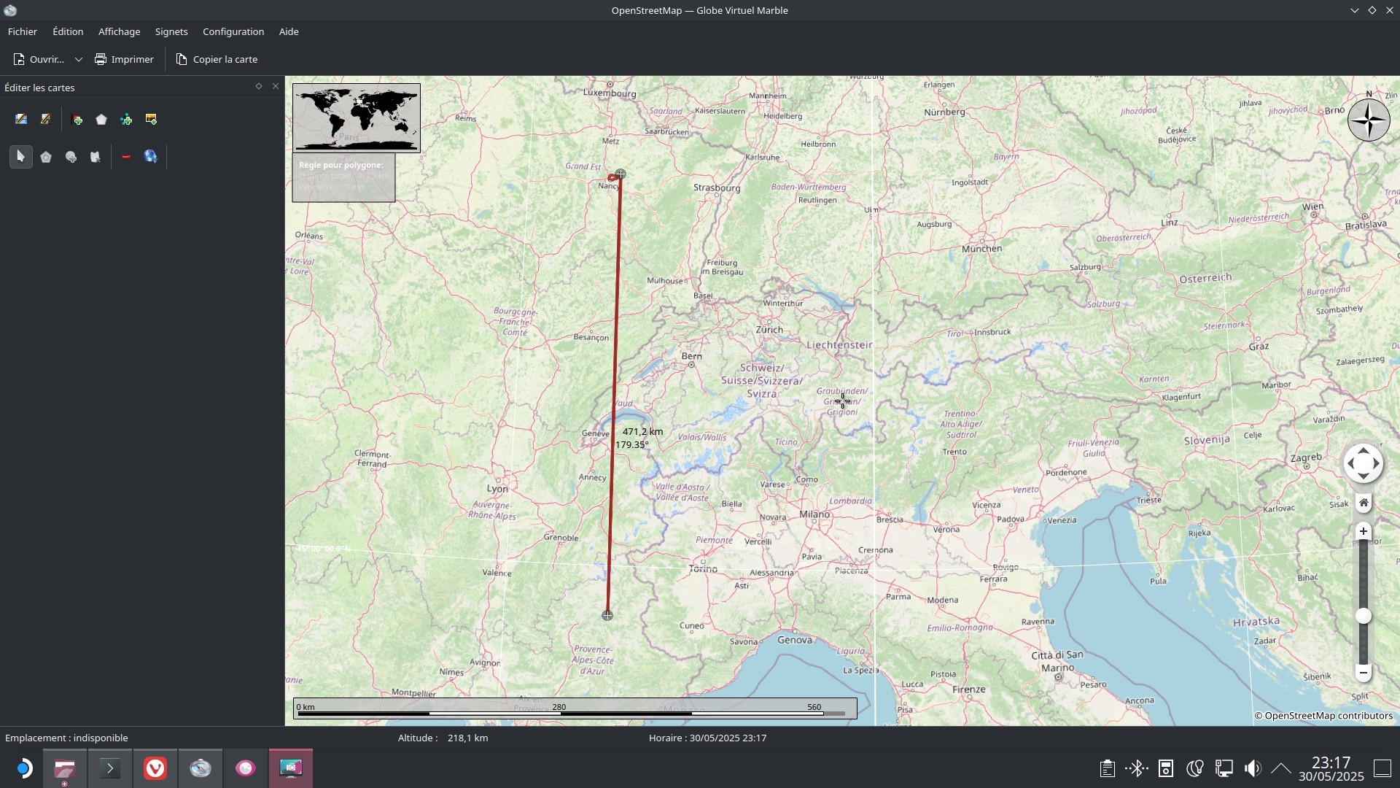Click the Zürich city label
Viewport: 1400px width, 788px height.
[x=769, y=329]
